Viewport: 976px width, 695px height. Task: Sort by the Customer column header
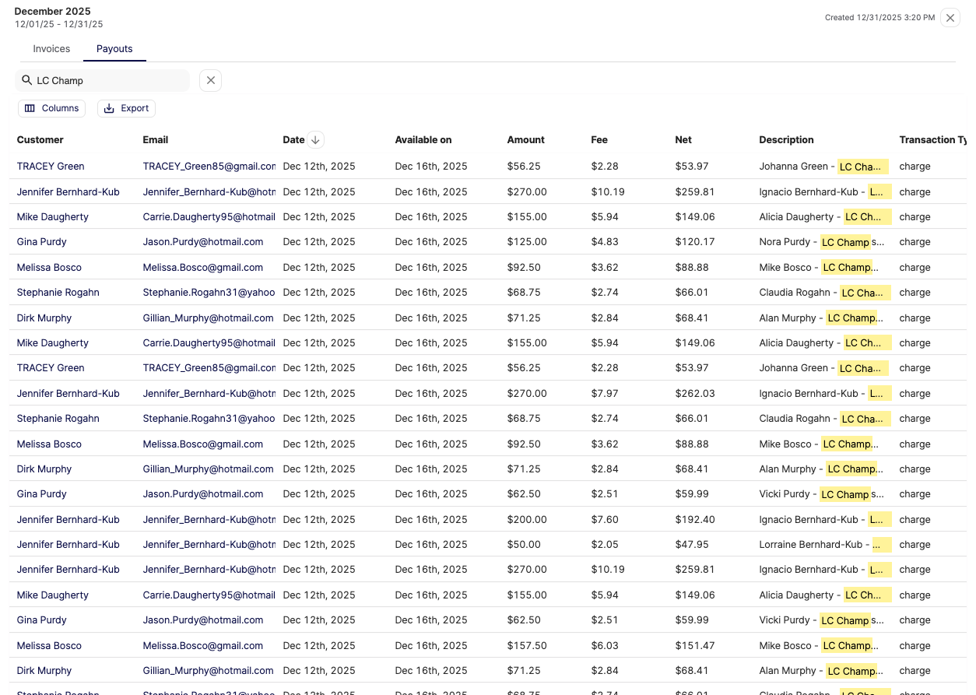(40, 140)
